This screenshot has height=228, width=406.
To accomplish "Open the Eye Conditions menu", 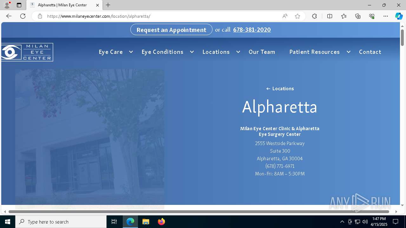I will pos(162,52).
